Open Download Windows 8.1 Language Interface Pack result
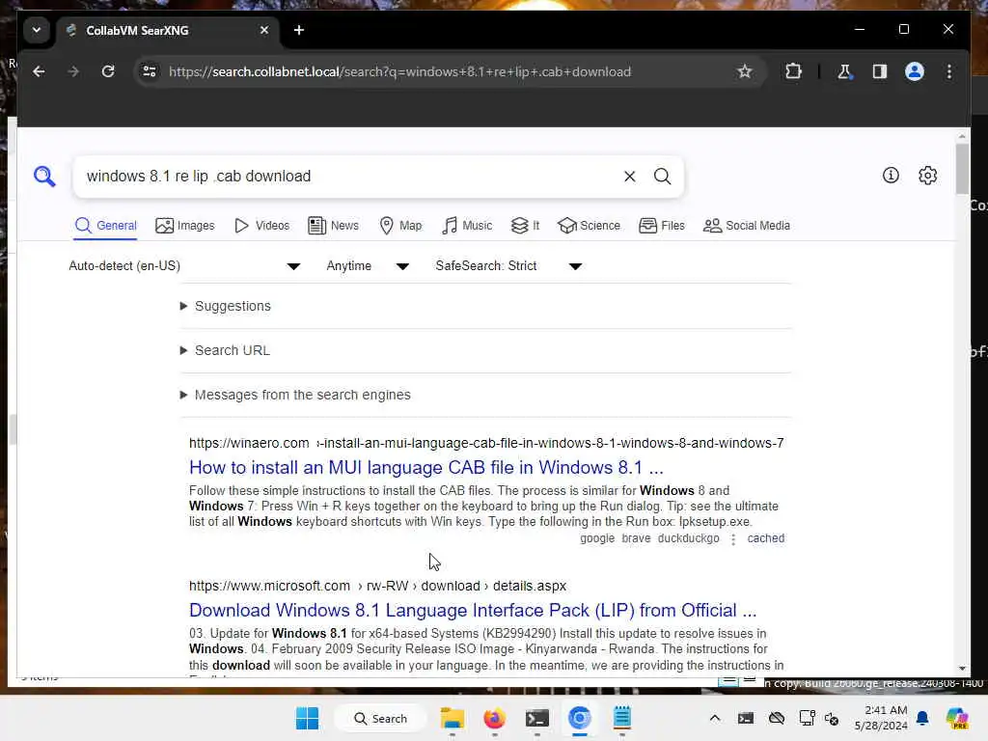The image size is (988, 741). point(473,611)
